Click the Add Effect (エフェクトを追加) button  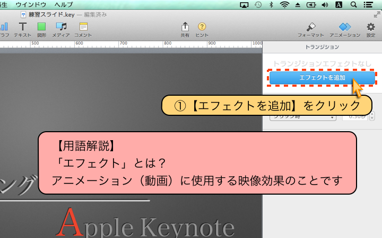[322, 78]
